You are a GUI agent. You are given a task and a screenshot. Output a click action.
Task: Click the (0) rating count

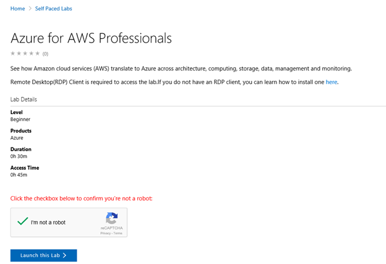(45, 54)
